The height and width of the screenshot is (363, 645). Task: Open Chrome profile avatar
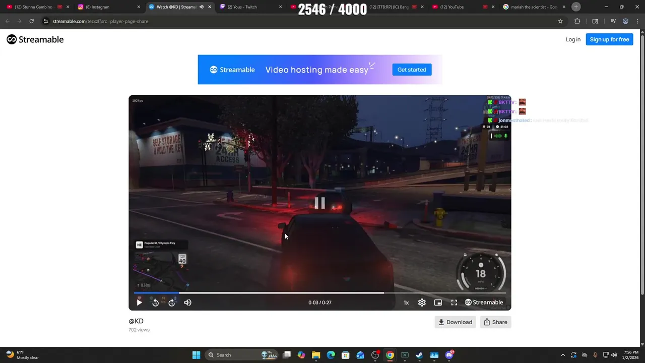click(625, 21)
